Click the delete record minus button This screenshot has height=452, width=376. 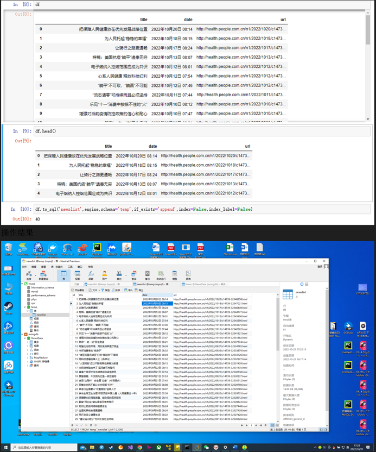coord(77,425)
